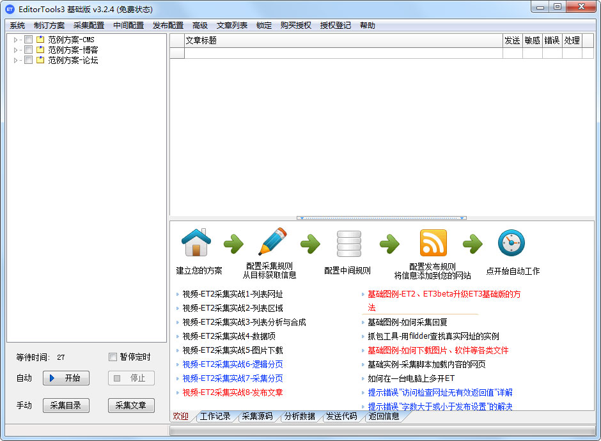Open link 提示错误"字数大于或小于发布设置"的解决
Screen dimensions: 601x441
tap(440, 406)
